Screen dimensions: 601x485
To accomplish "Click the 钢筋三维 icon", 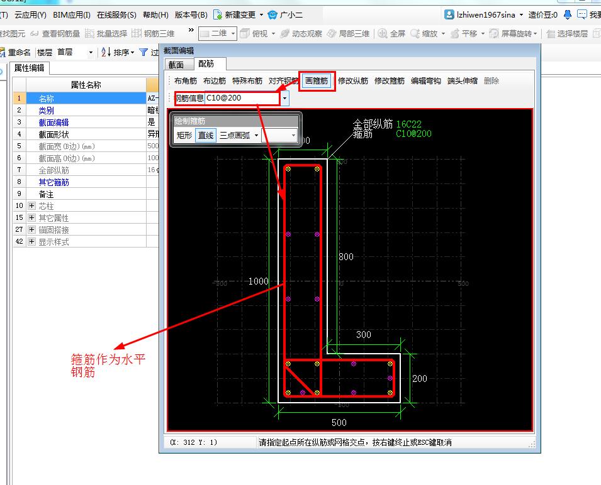I will click(137, 34).
